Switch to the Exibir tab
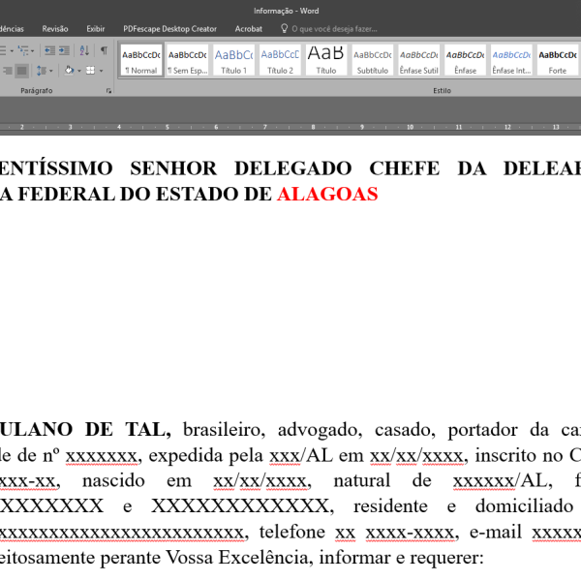Screen dimensions: 581x581 click(95, 29)
